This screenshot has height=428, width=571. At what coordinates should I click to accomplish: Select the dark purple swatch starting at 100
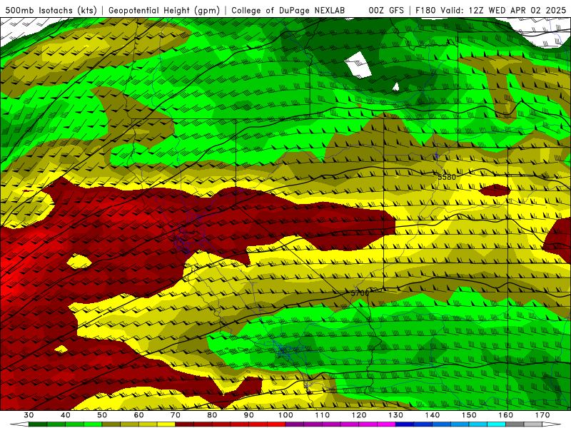pyautogui.click(x=295, y=424)
